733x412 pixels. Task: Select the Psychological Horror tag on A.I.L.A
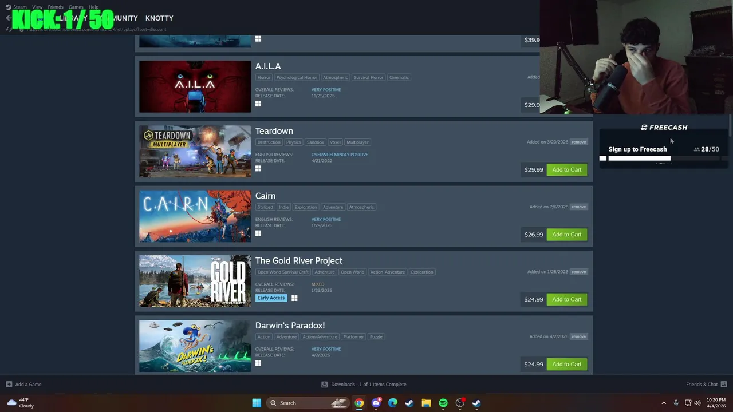coord(297,77)
